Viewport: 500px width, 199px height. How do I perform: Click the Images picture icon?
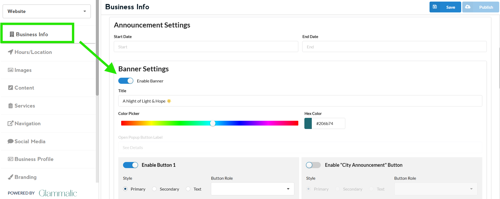11,70
